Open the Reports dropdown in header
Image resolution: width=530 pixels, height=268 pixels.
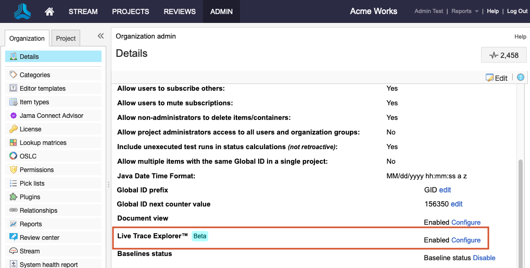click(465, 11)
